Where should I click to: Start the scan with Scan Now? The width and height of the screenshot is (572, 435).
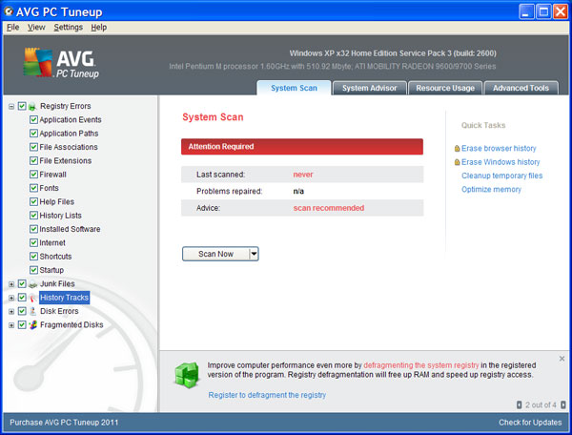pos(215,254)
